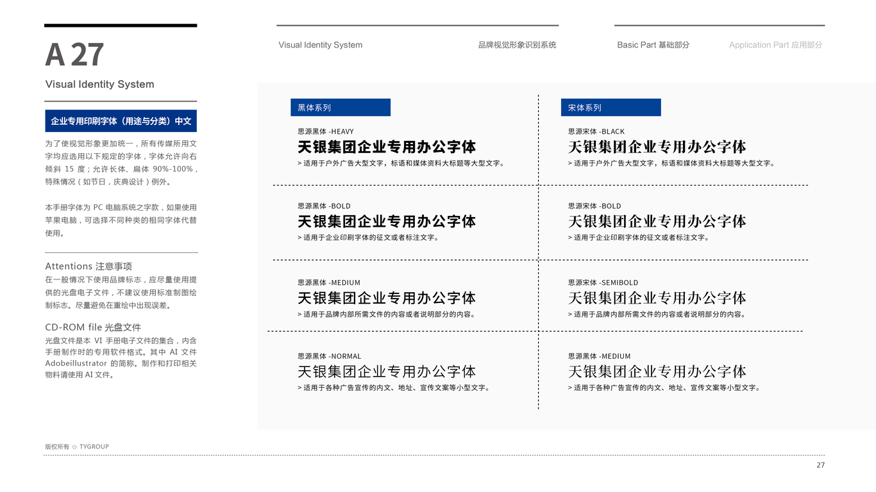Viewport: 876px width, 492px height.
Task: Click the paragraph beginning '为了使视觉形象更加统一'
Action: pos(121,163)
